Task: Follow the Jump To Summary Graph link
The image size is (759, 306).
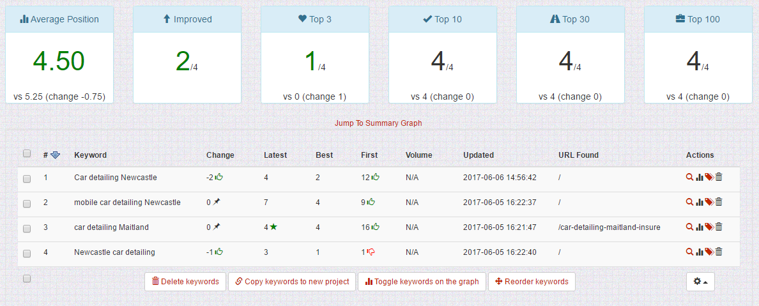Action: point(378,123)
